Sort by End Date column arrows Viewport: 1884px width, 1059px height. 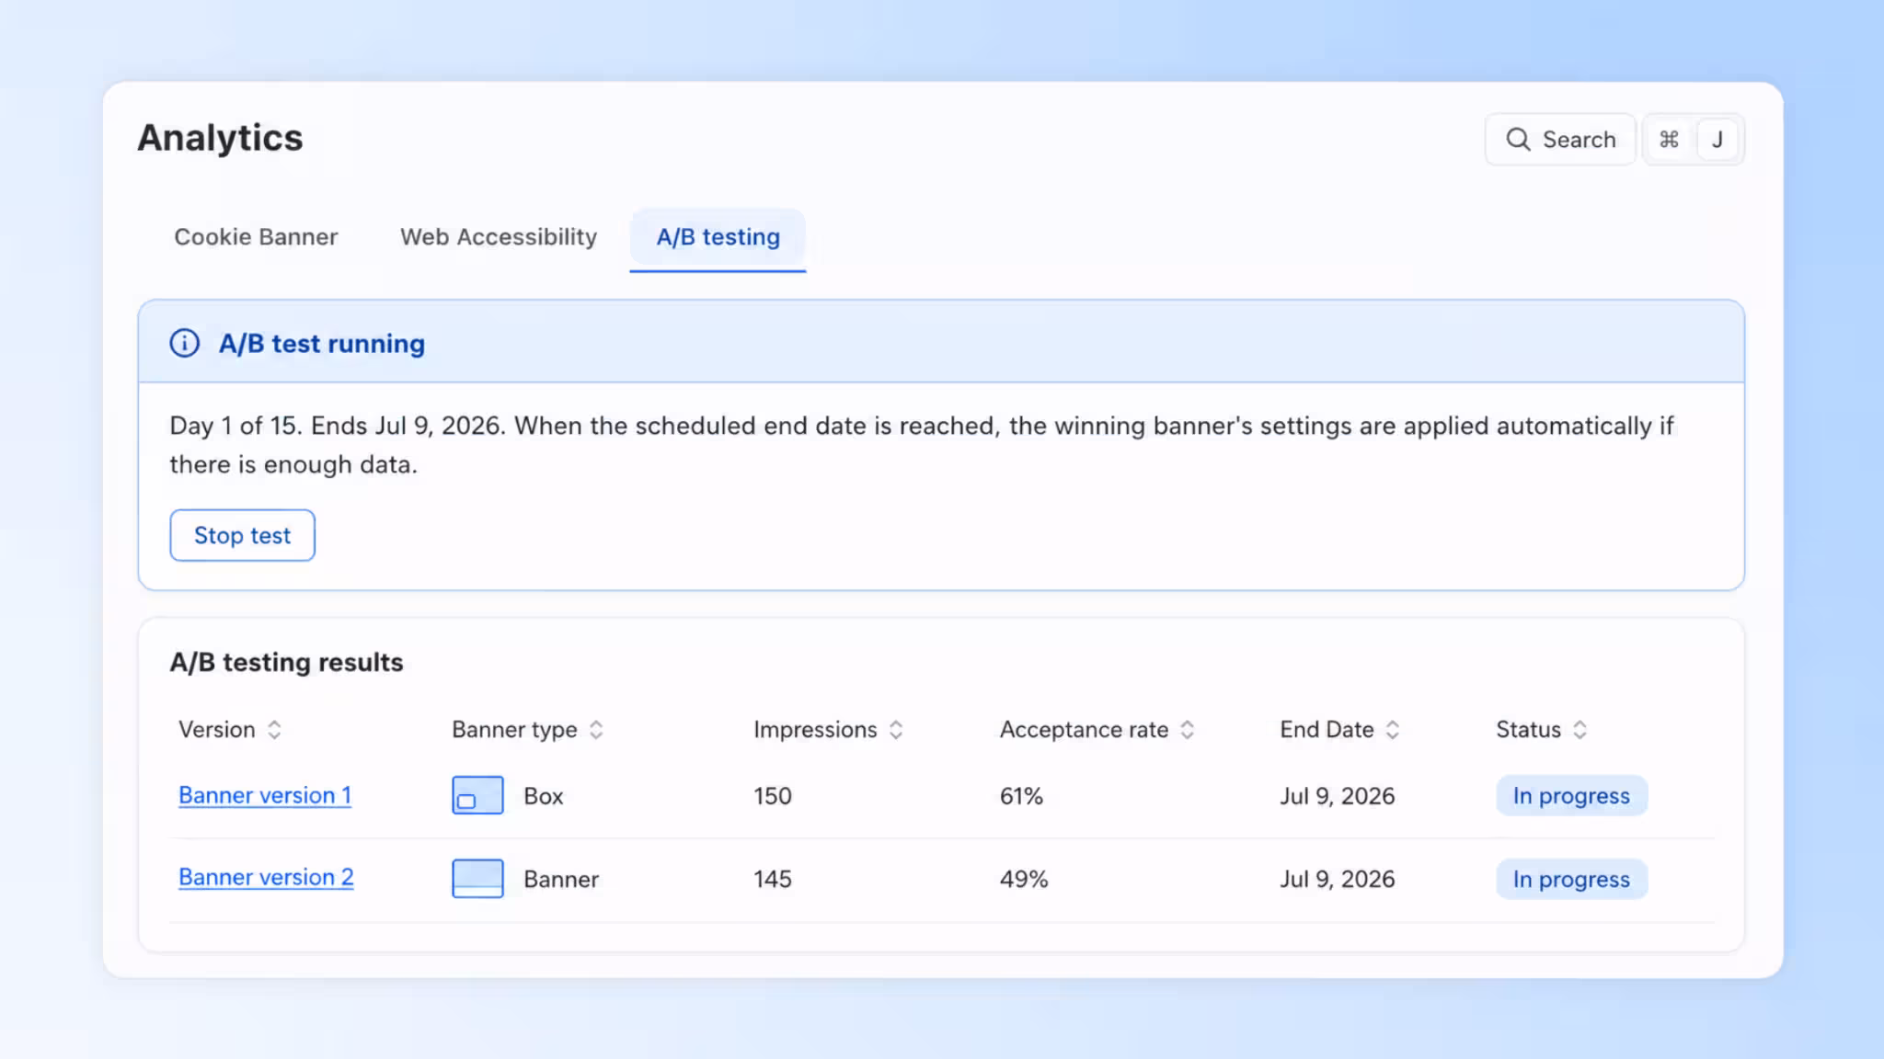pos(1393,730)
